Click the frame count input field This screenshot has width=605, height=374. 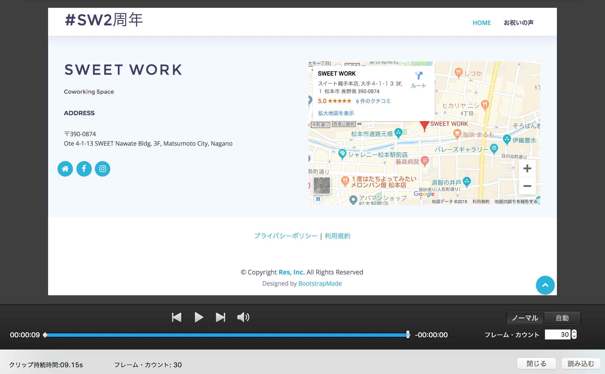[557, 334]
